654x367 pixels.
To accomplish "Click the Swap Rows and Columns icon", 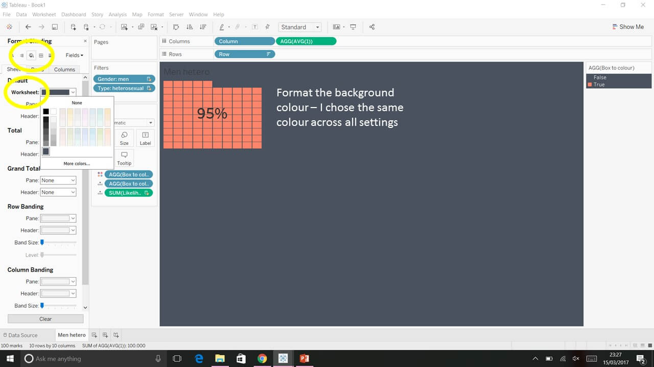I will (177, 27).
